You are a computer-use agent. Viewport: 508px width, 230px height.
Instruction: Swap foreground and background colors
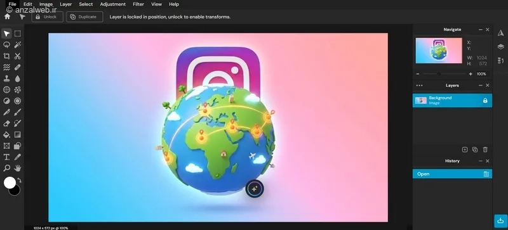pyautogui.click(x=20, y=180)
